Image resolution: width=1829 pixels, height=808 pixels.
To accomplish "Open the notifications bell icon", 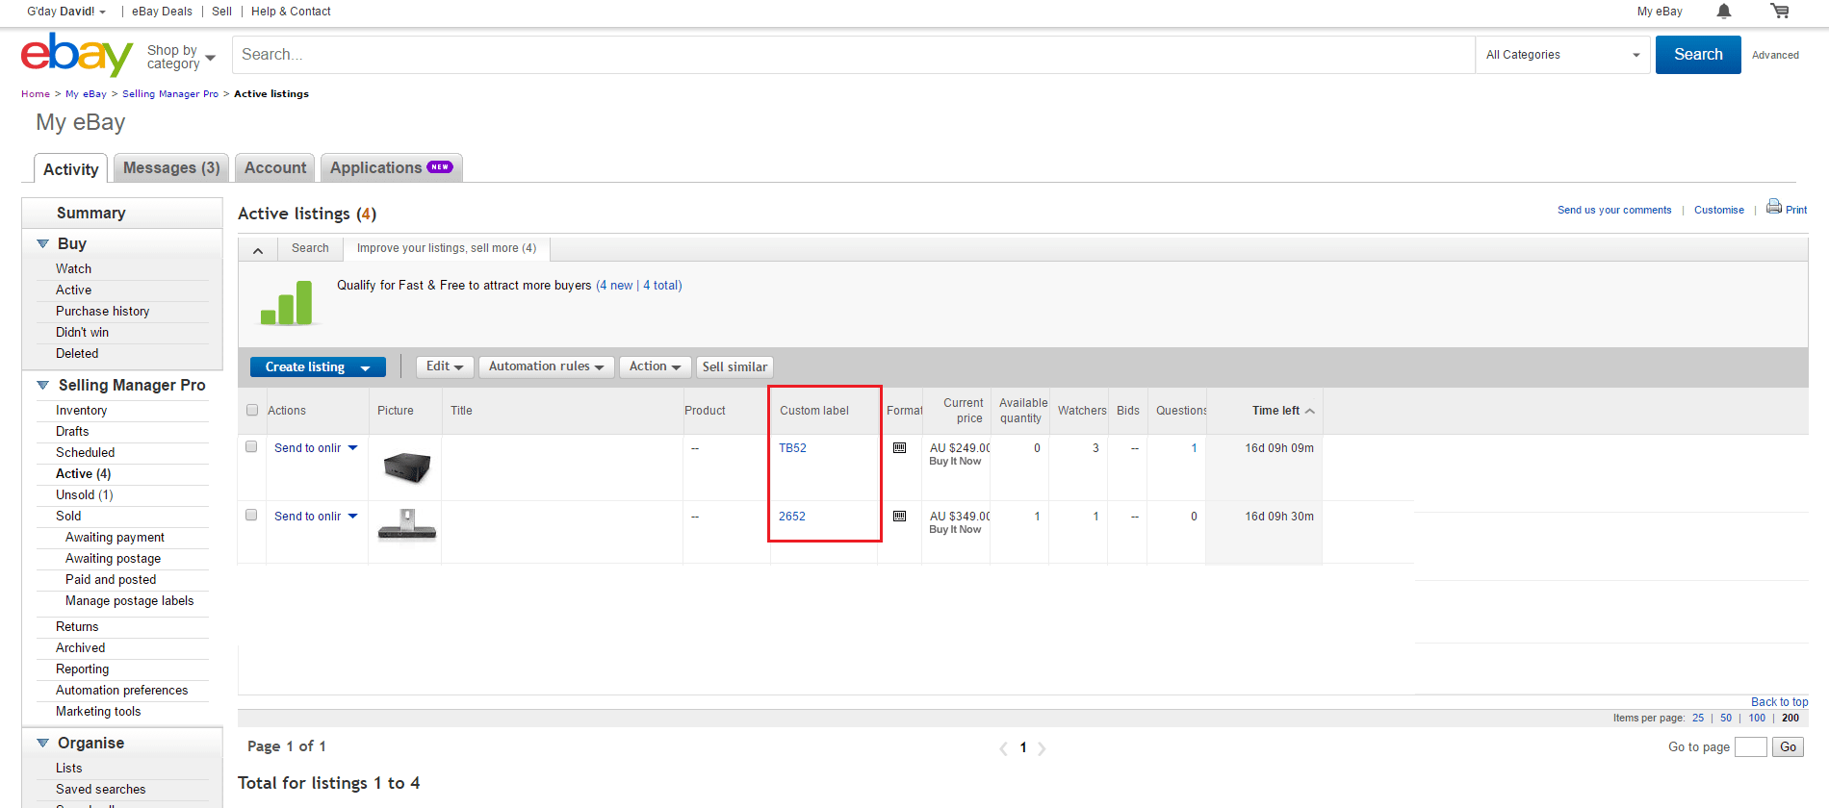I will (1724, 12).
